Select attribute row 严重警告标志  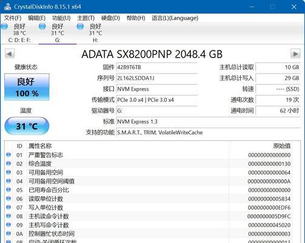[149, 155]
